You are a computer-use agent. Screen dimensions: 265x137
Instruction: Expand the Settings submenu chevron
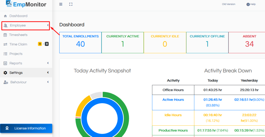[x=48, y=72]
